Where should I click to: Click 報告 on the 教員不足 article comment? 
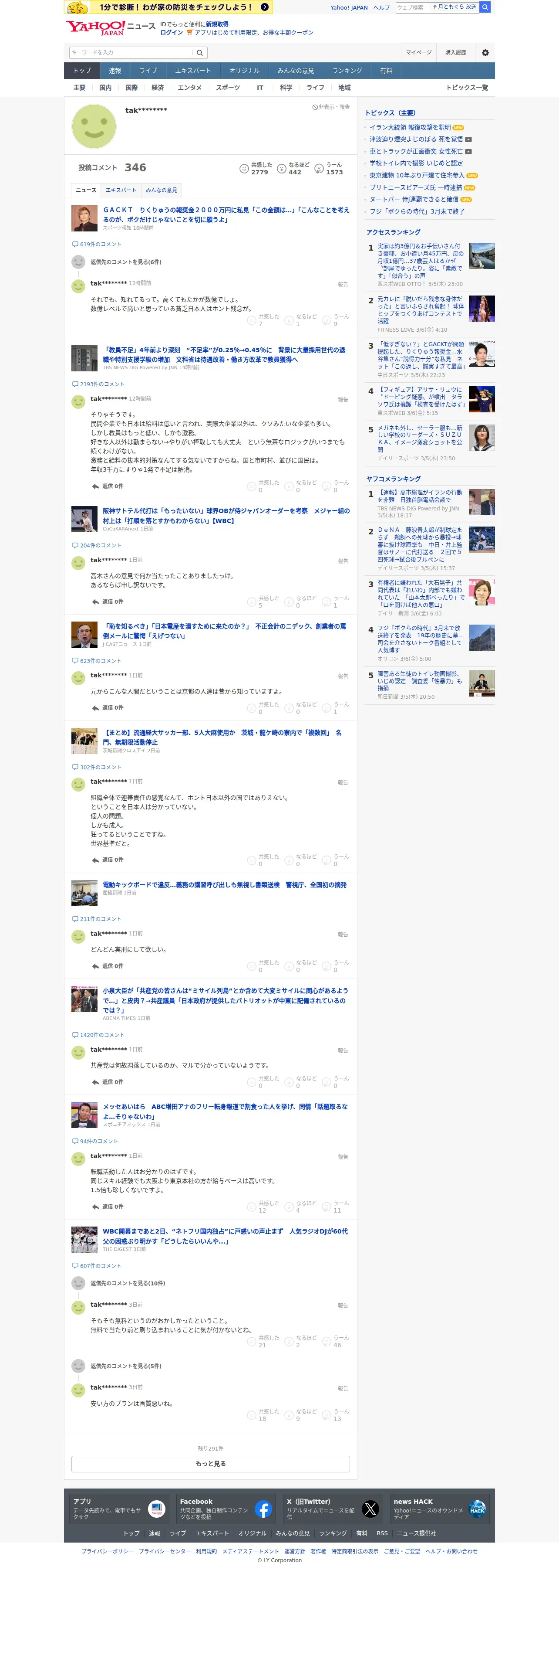coord(343,400)
